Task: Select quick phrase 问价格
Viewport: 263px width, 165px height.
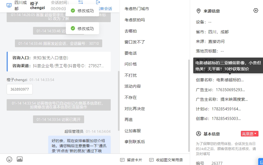Action: point(130,64)
